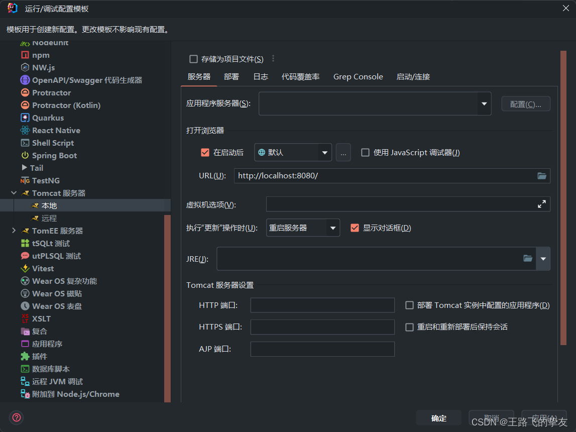Click the Spring Boot power icon

25,155
